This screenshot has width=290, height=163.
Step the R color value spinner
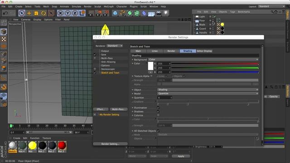[169, 63]
